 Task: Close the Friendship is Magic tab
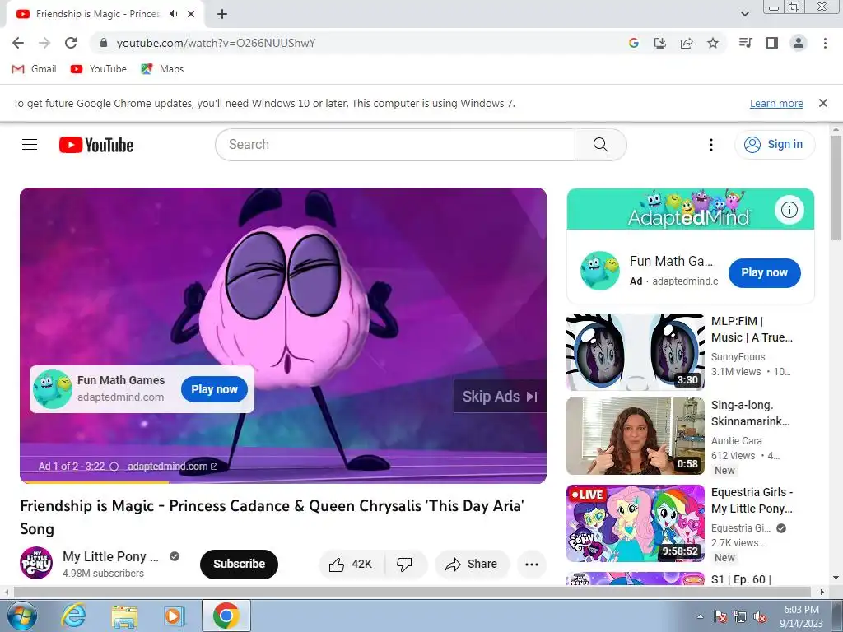click(x=191, y=14)
